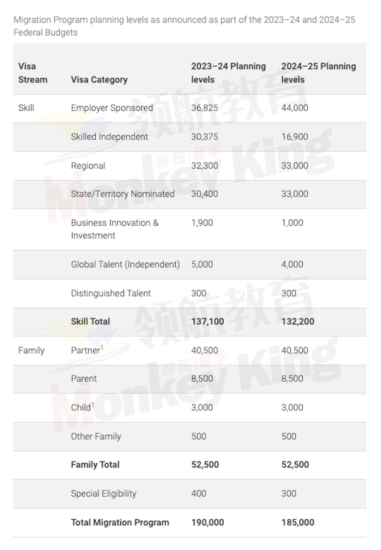Click the Parent category label
Screen dimensions: 381x550
(84, 379)
